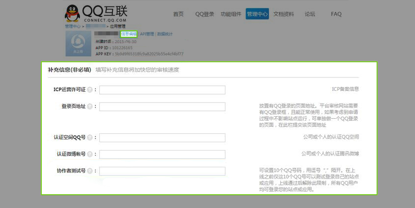
Task: Click API管理 link
Action: (x=147, y=34)
